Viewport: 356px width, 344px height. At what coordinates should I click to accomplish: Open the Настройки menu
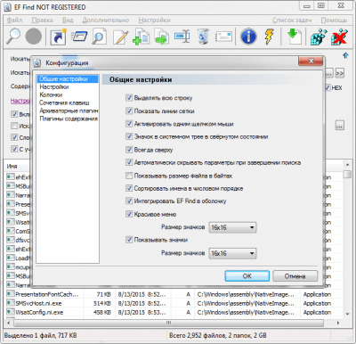[154, 20]
